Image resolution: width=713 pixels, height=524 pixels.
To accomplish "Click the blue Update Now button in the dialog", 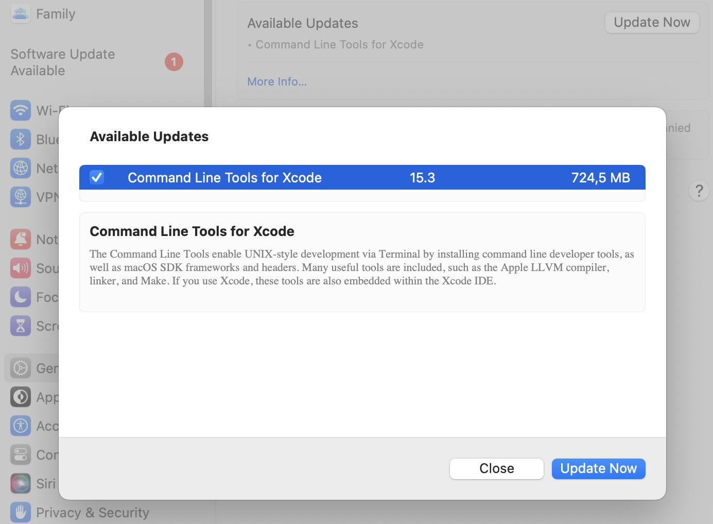I will coord(598,468).
